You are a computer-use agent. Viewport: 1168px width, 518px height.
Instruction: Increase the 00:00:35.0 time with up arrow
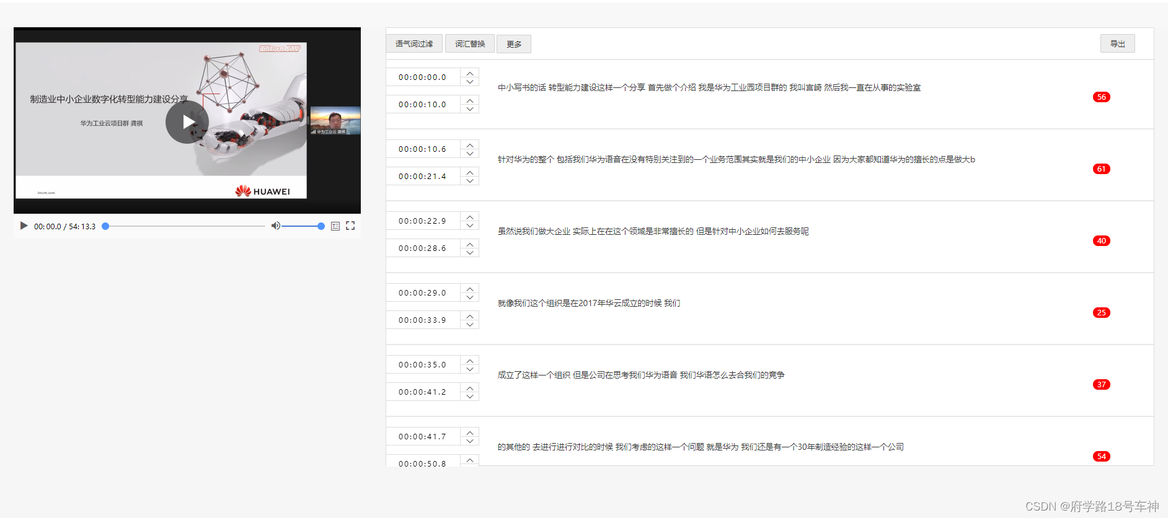point(470,360)
